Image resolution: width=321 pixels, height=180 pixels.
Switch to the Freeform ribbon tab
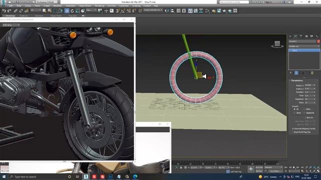tap(24, 15)
